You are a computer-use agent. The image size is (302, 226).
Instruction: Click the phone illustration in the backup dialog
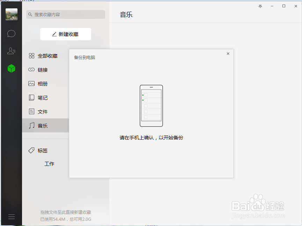(151, 105)
